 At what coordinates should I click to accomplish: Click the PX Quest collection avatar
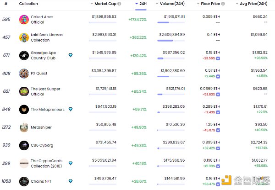tap(24, 73)
